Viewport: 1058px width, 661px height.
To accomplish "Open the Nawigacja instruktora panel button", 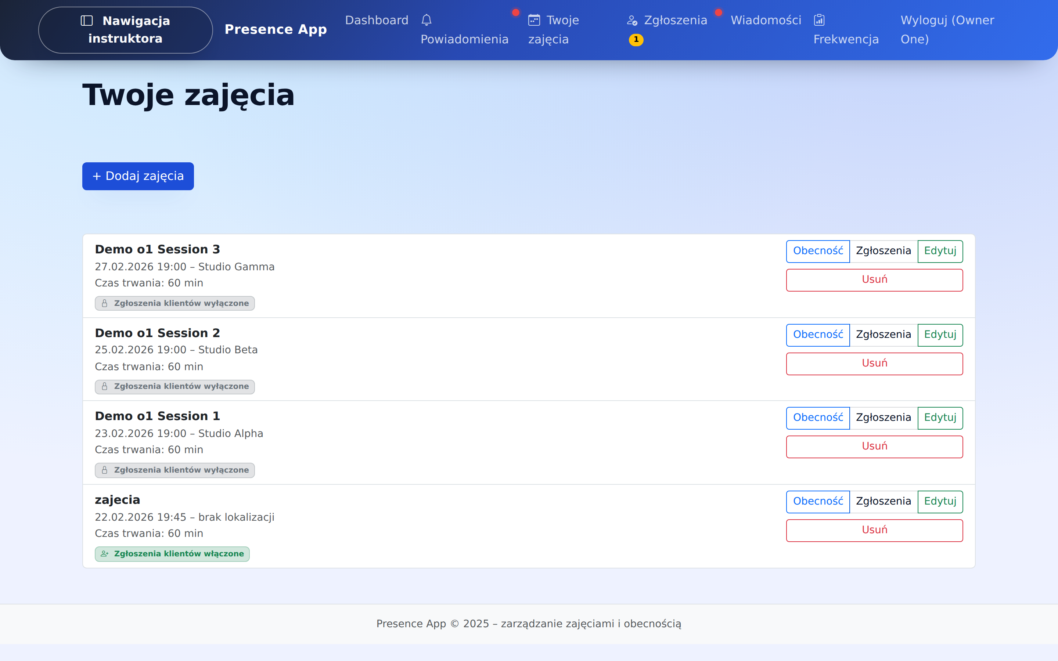I will (x=126, y=30).
